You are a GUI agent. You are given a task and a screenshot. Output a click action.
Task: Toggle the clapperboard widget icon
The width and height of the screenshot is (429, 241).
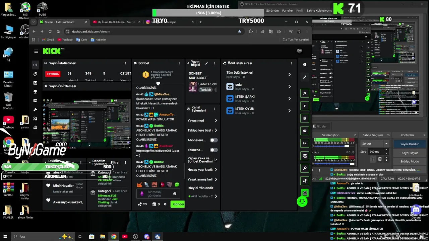tap(305, 193)
